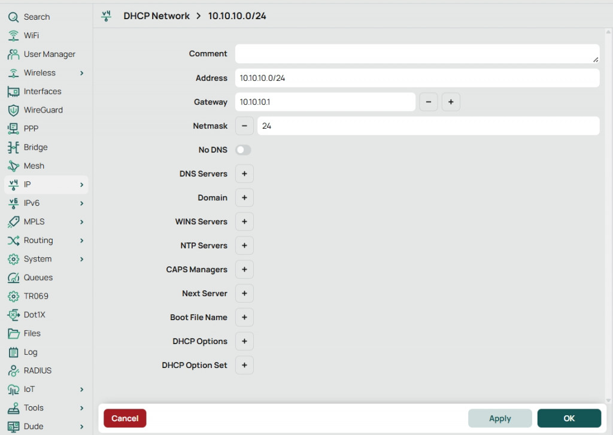Screen dimensions: 613x435
Task: Add a WINS Servers entry
Action: click(x=244, y=221)
